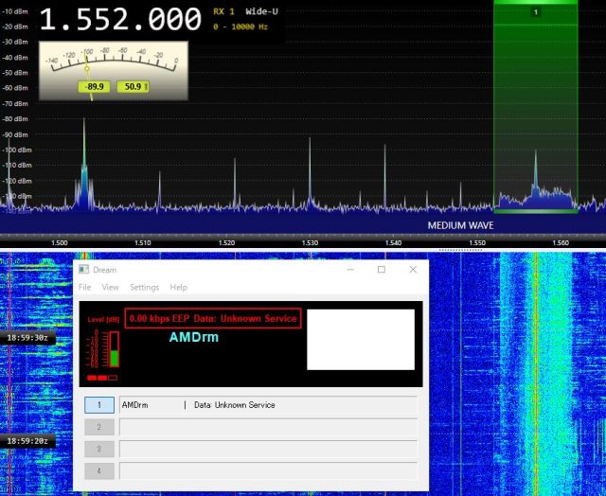Open the File menu in Dream
606x496 pixels.
[85, 287]
